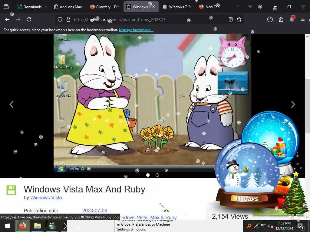The image size is (310, 232).
Task: Open the Windows Start menu
Action: coord(7,226)
